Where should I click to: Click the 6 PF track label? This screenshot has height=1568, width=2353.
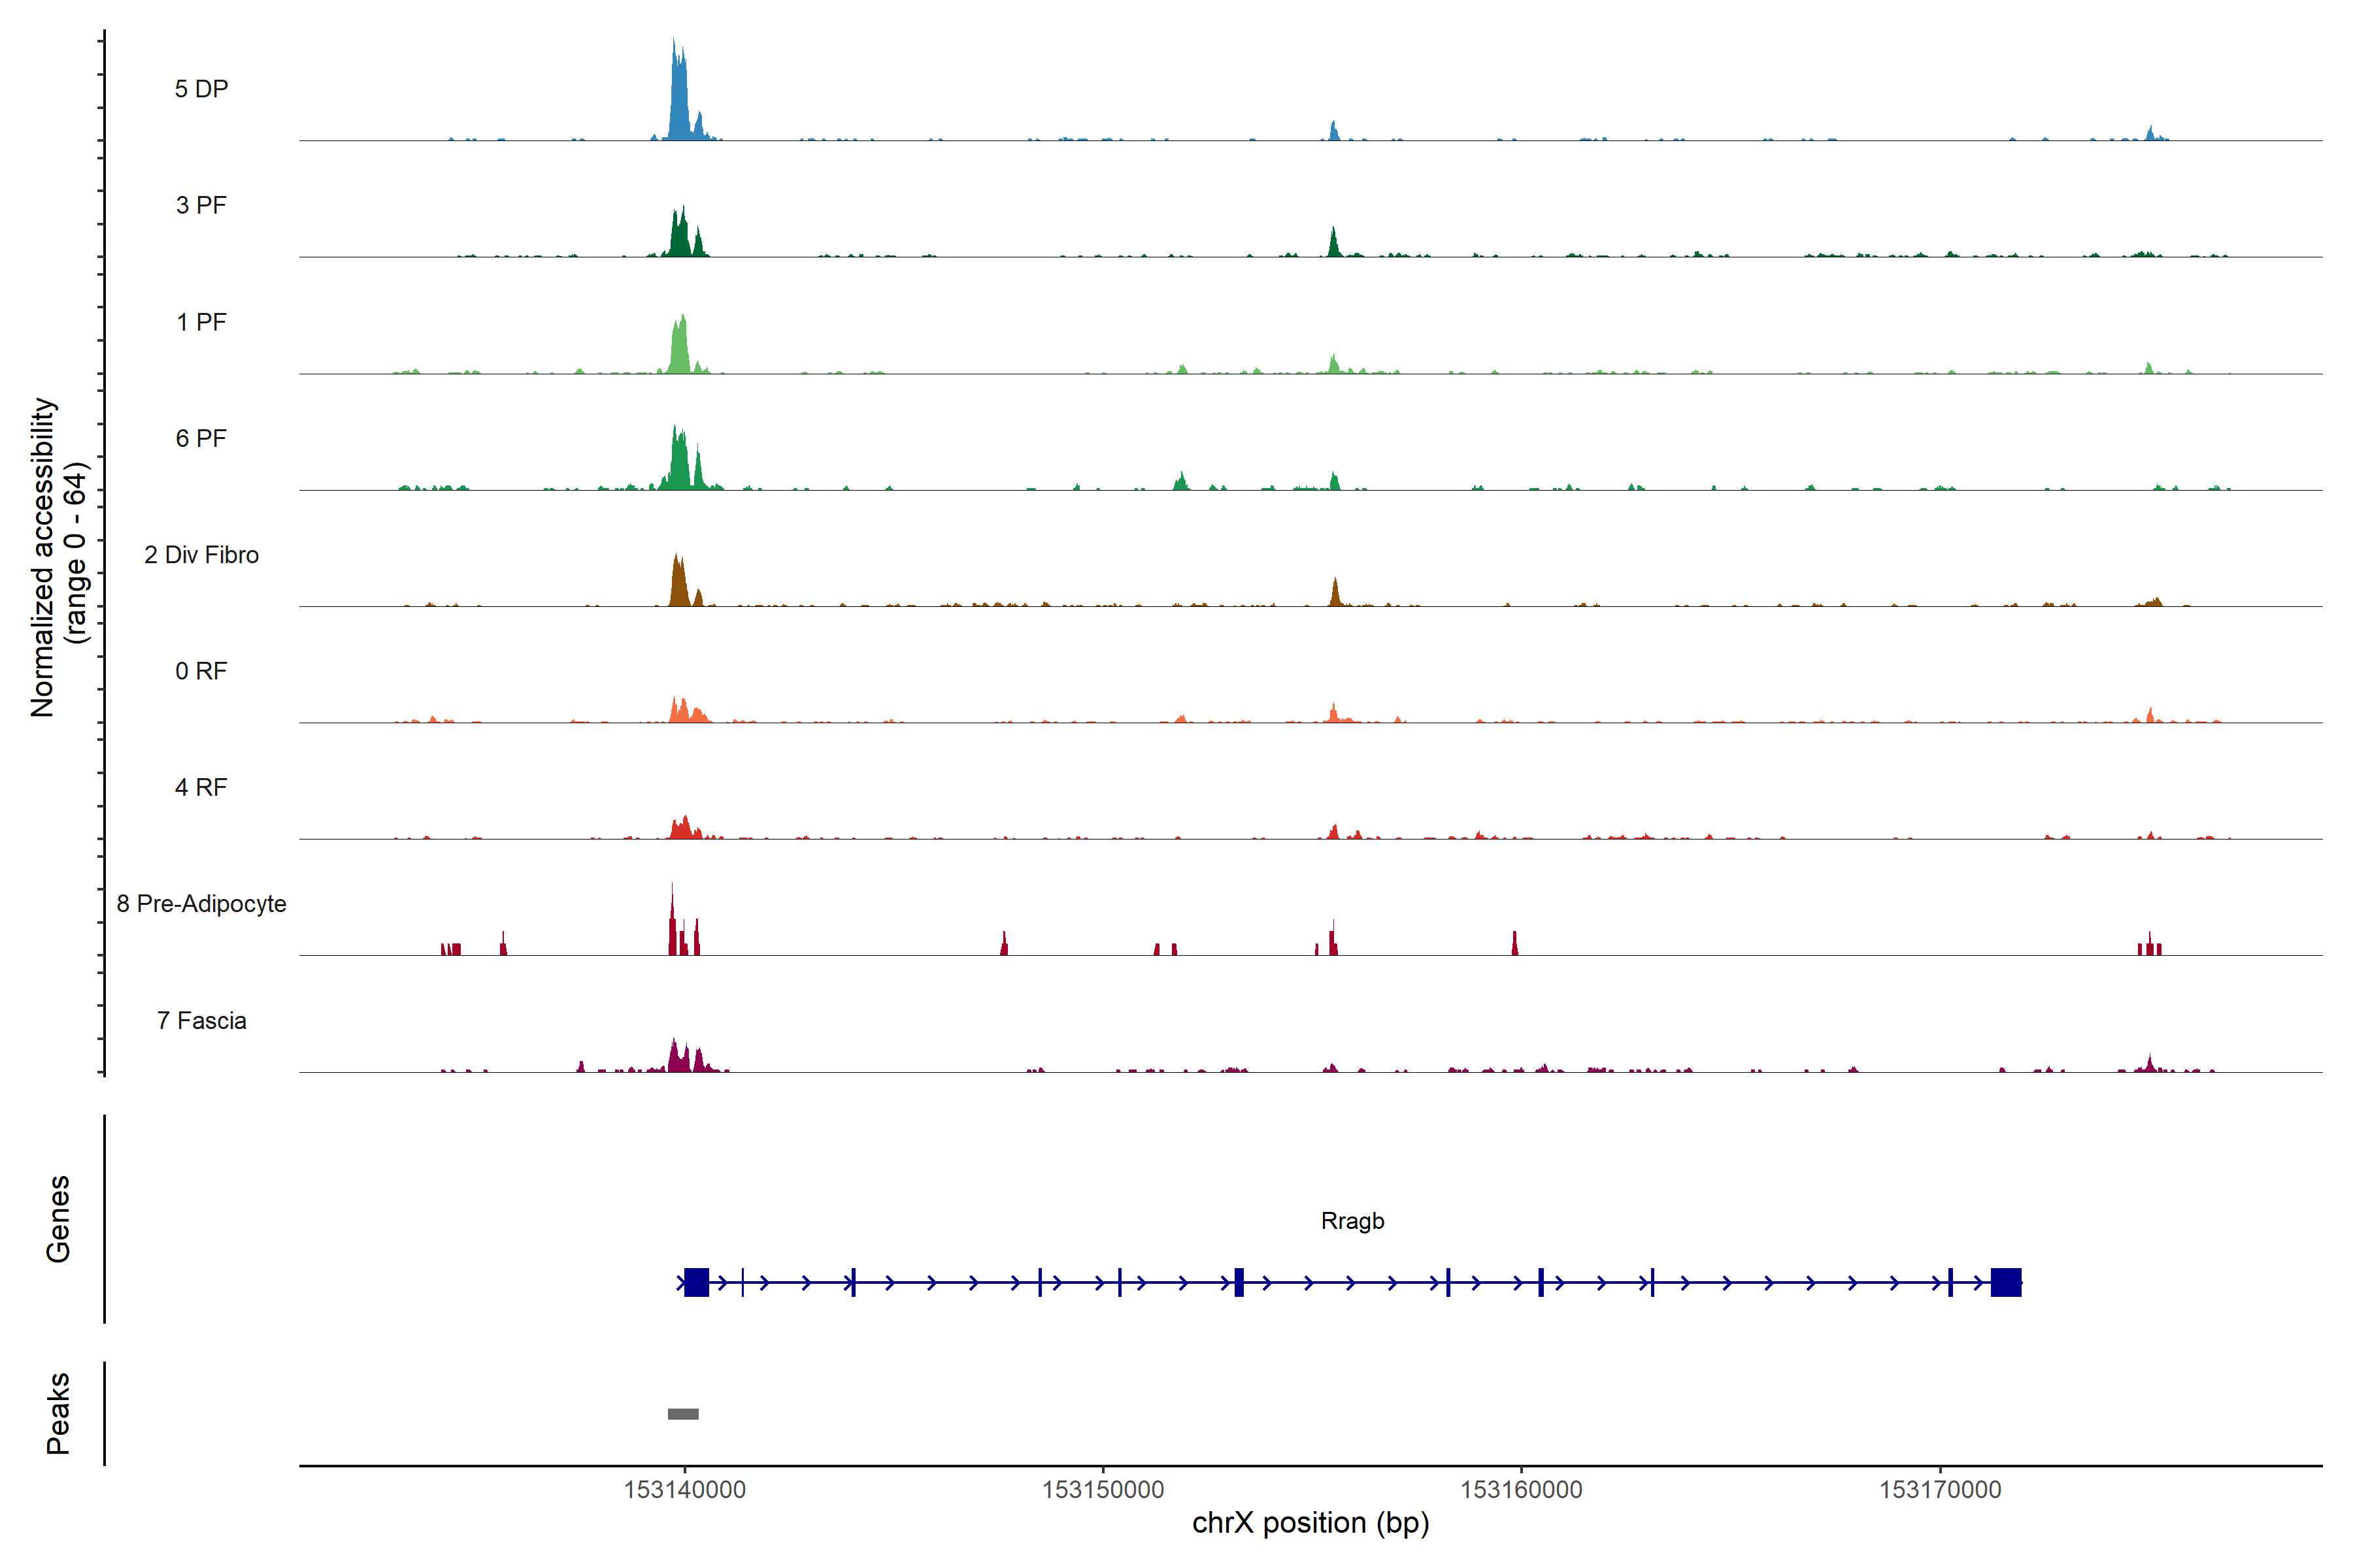coord(201,438)
